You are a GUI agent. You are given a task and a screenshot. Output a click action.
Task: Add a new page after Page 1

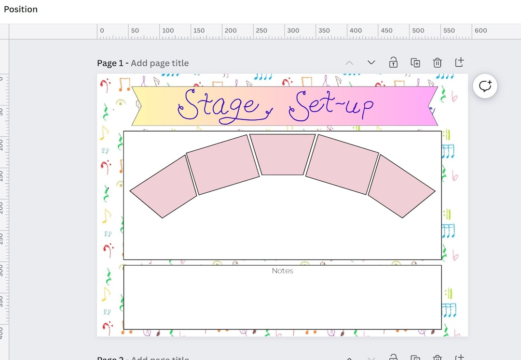click(459, 62)
